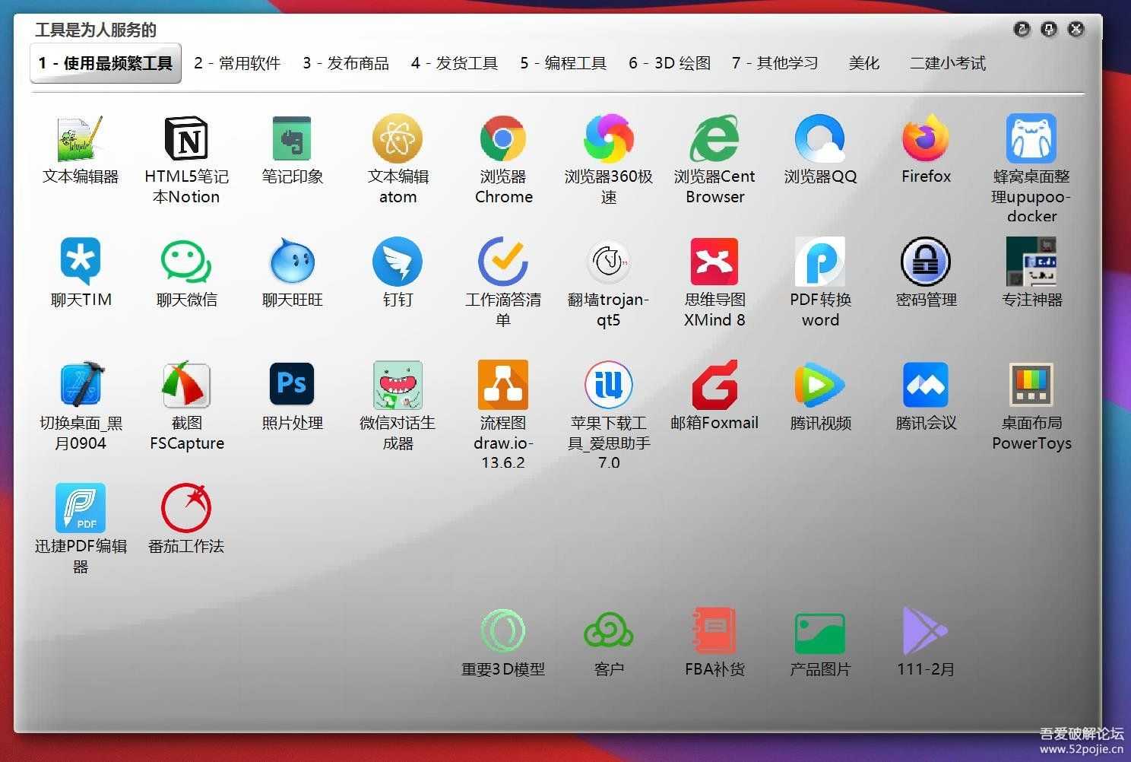Launch Photoshop 照片处理 icon

(x=292, y=385)
